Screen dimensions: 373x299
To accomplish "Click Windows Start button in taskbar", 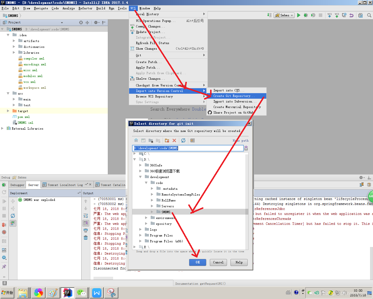I will [7, 293].
